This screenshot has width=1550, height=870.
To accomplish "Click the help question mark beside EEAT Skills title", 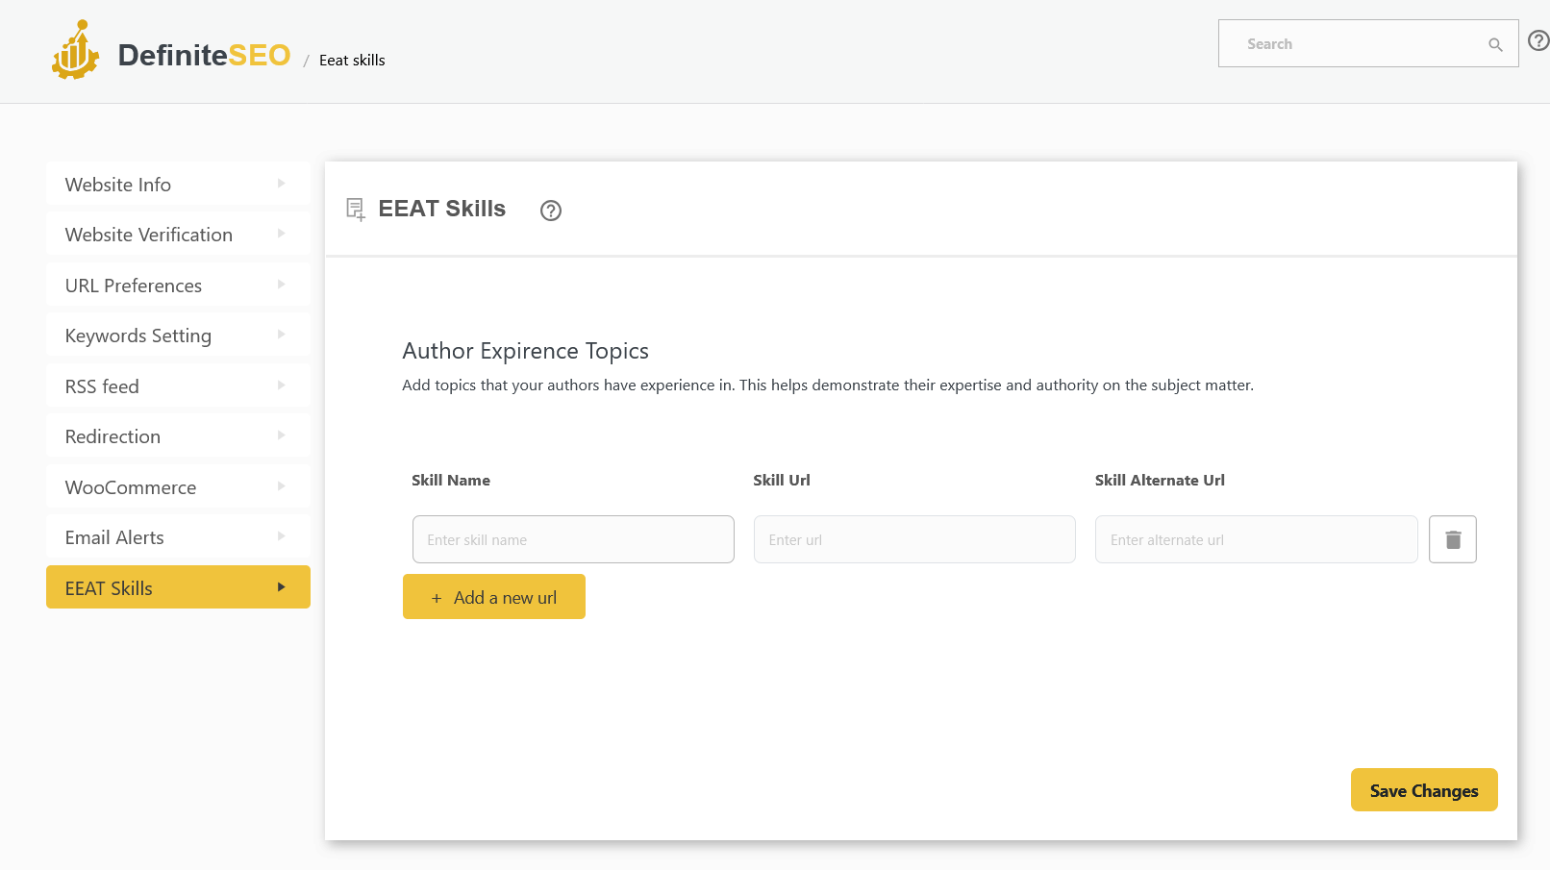I will coord(550,211).
